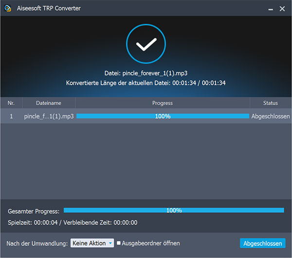The width and height of the screenshot is (292, 258).
Task: Click the Gesamter Progress label
Action: pyautogui.click(x=34, y=211)
